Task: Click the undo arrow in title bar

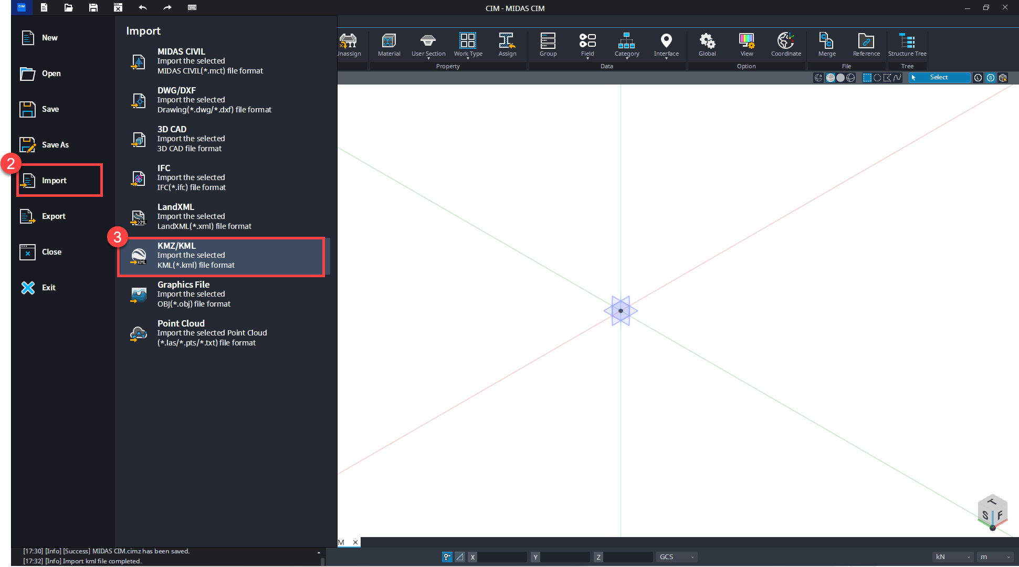Action: point(143,7)
